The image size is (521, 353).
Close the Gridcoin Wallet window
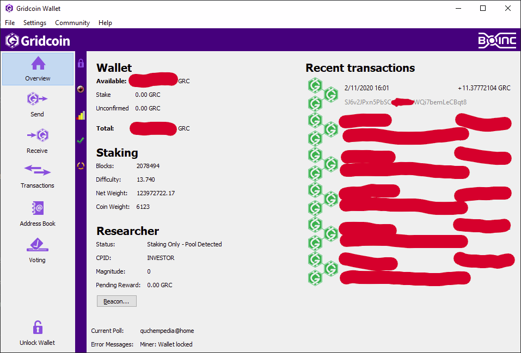pyautogui.click(x=508, y=8)
